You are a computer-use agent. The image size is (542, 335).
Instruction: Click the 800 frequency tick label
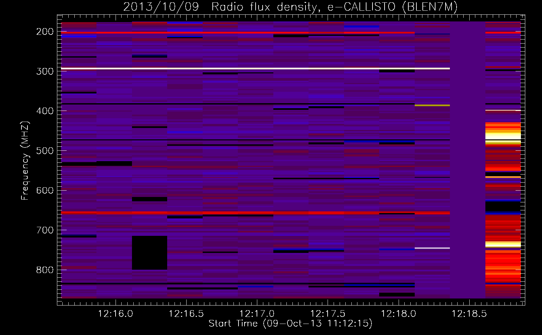[x=45, y=270]
